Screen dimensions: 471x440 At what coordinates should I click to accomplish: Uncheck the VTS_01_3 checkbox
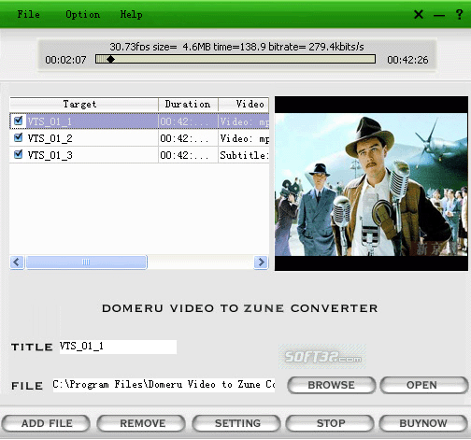19,154
